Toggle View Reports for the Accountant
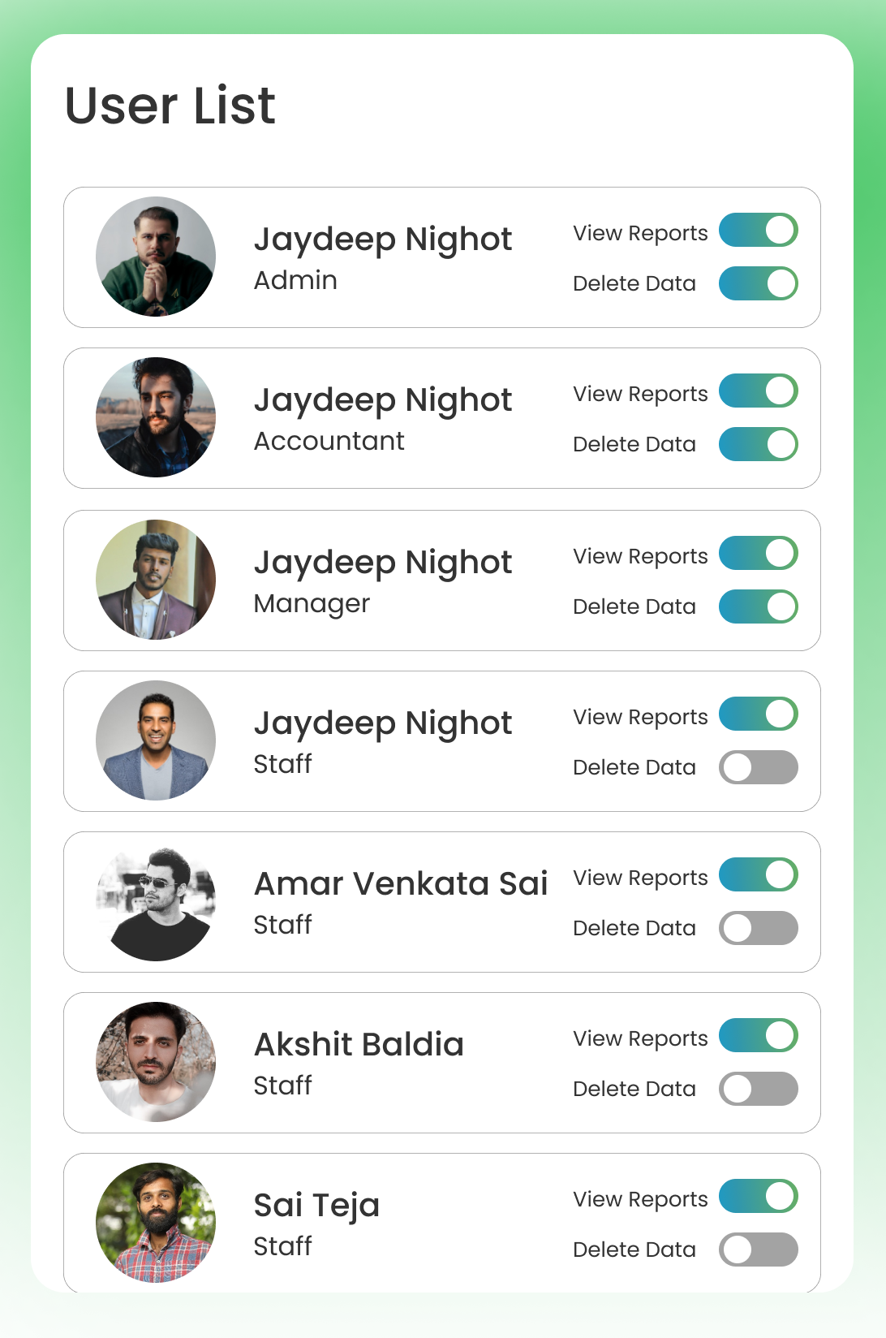The image size is (886, 1338). point(758,391)
